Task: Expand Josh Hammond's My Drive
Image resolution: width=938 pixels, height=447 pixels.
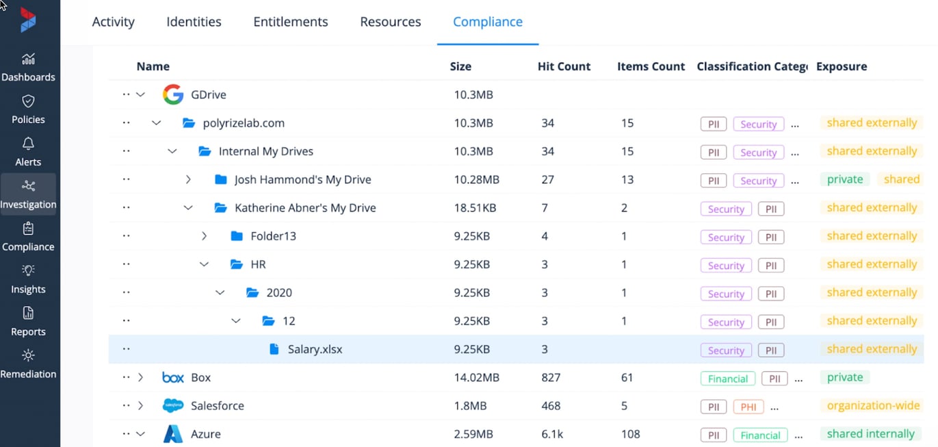Action: (x=188, y=179)
